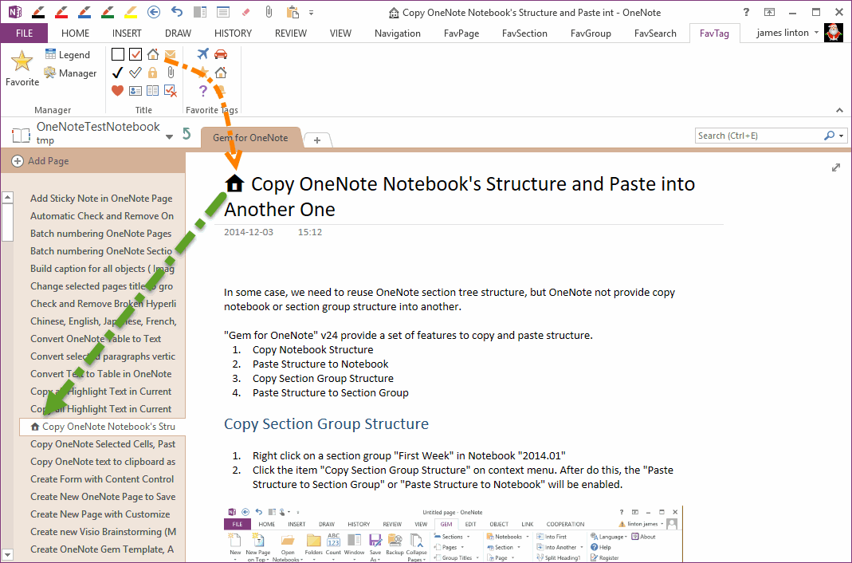Viewport: 852px width, 563px height.
Task: Click the notebook book icon
Action: pyautogui.click(x=22, y=135)
